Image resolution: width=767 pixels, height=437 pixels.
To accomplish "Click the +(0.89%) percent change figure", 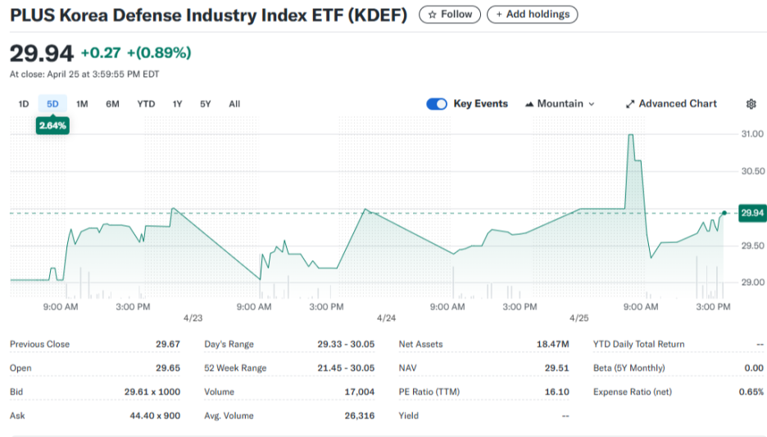I will [159, 52].
